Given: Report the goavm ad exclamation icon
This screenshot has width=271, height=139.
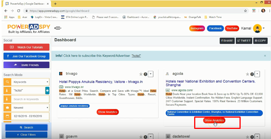Looking at the screenshot, I should tap(145, 137).
